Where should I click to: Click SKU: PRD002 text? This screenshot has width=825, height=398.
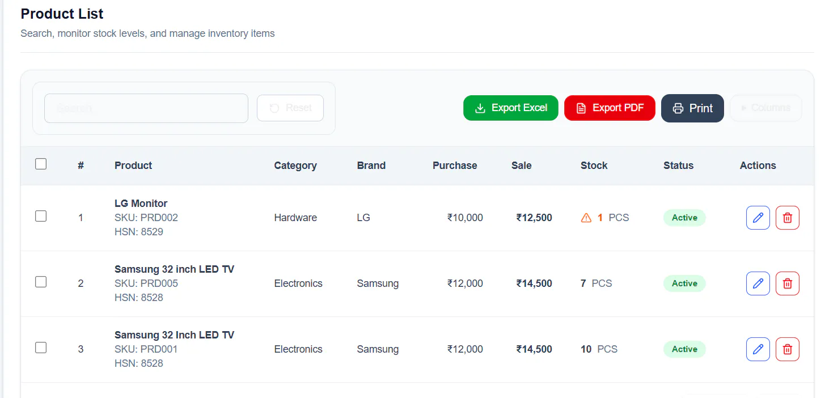pyautogui.click(x=146, y=218)
